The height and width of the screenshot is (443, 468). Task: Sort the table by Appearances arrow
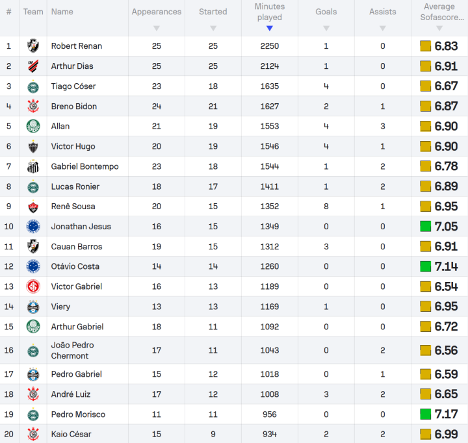click(157, 29)
